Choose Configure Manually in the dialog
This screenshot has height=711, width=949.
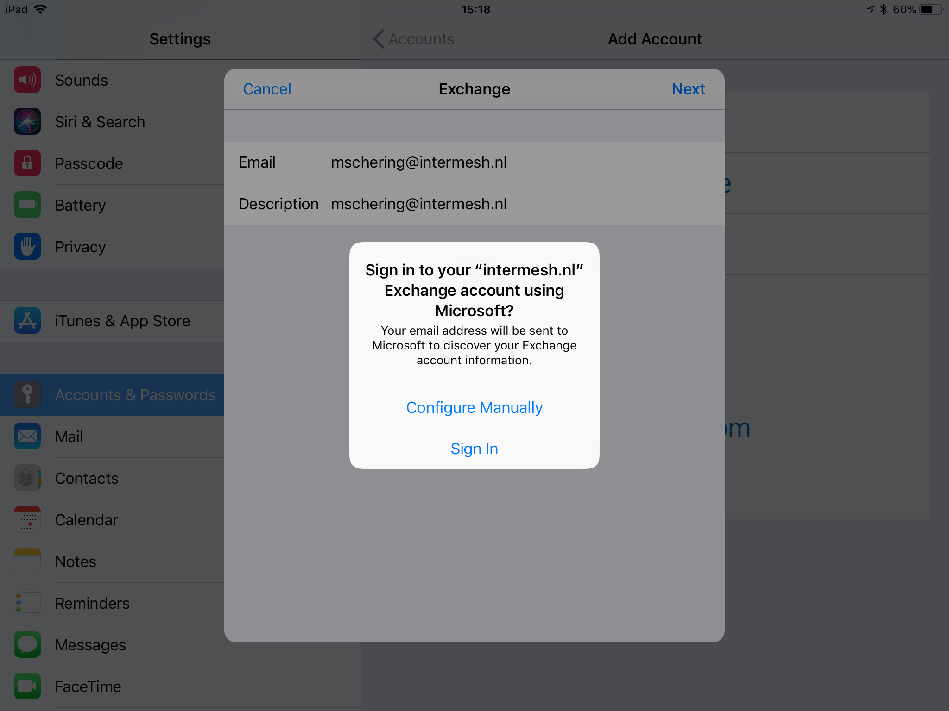[474, 407]
